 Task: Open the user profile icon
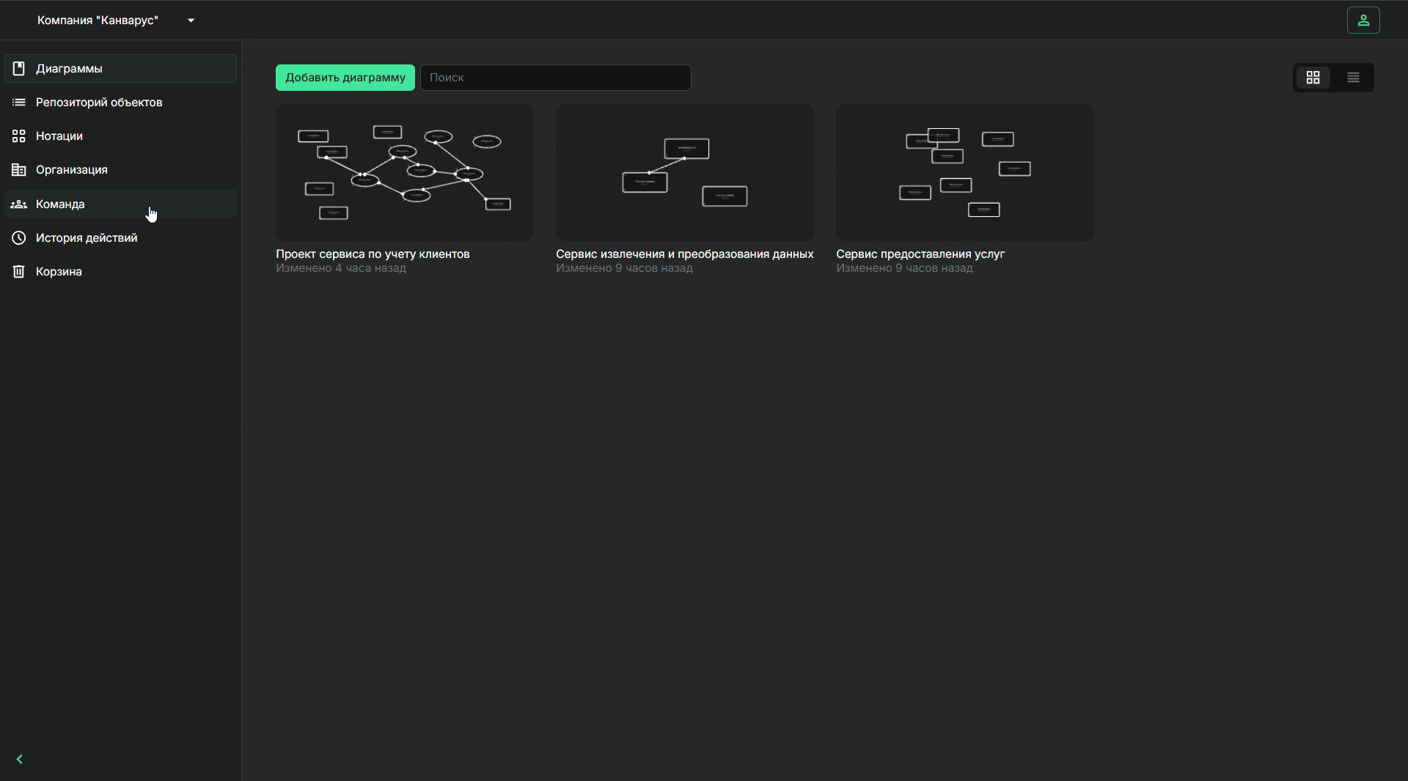[1363, 21]
